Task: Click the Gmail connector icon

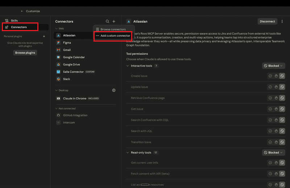Action: 58,50
